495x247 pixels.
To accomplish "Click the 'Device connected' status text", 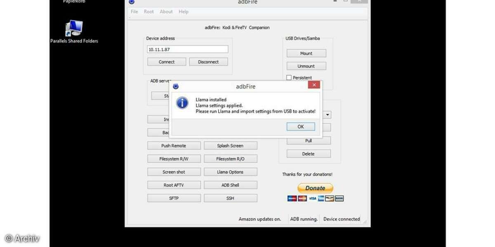I will (x=342, y=219).
